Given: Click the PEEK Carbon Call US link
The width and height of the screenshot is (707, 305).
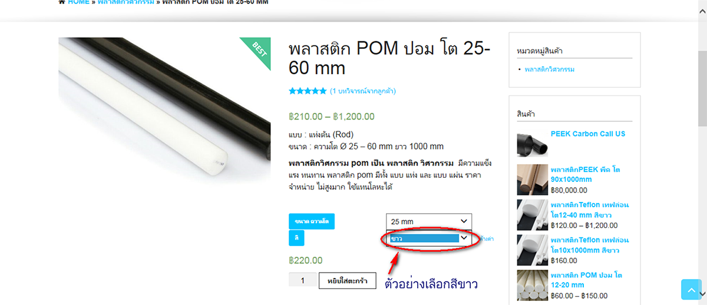Looking at the screenshot, I should [588, 134].
